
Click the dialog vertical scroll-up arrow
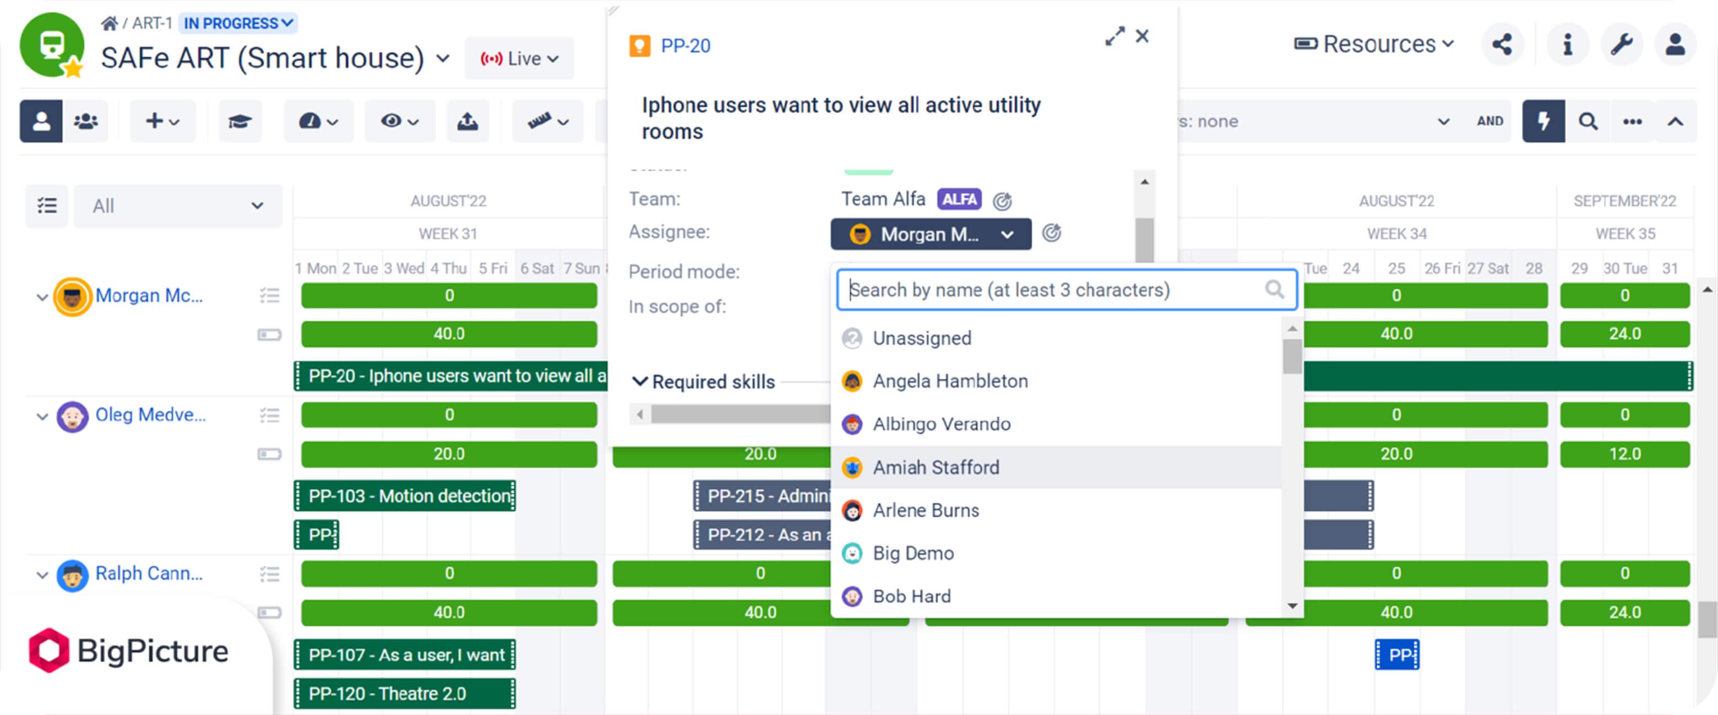pyautogui.click(x=1144, y=182)
